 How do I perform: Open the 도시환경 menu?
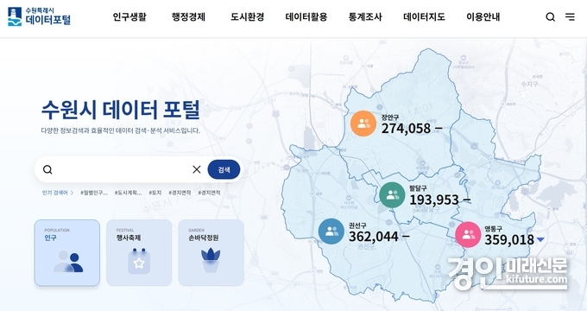click(248, 17)
